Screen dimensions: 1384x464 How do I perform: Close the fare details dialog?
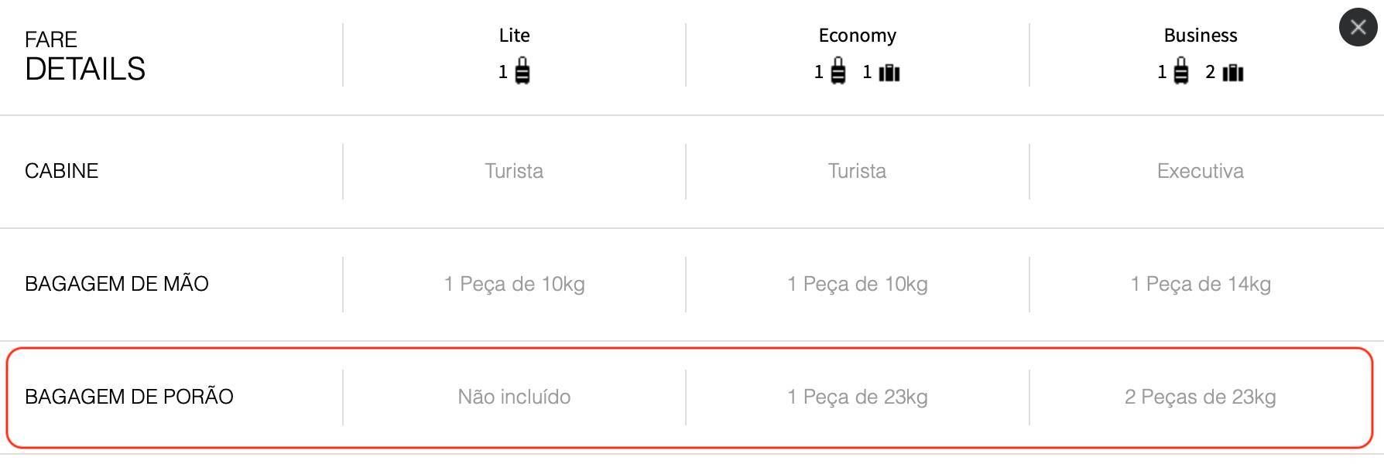point(1358,28)
